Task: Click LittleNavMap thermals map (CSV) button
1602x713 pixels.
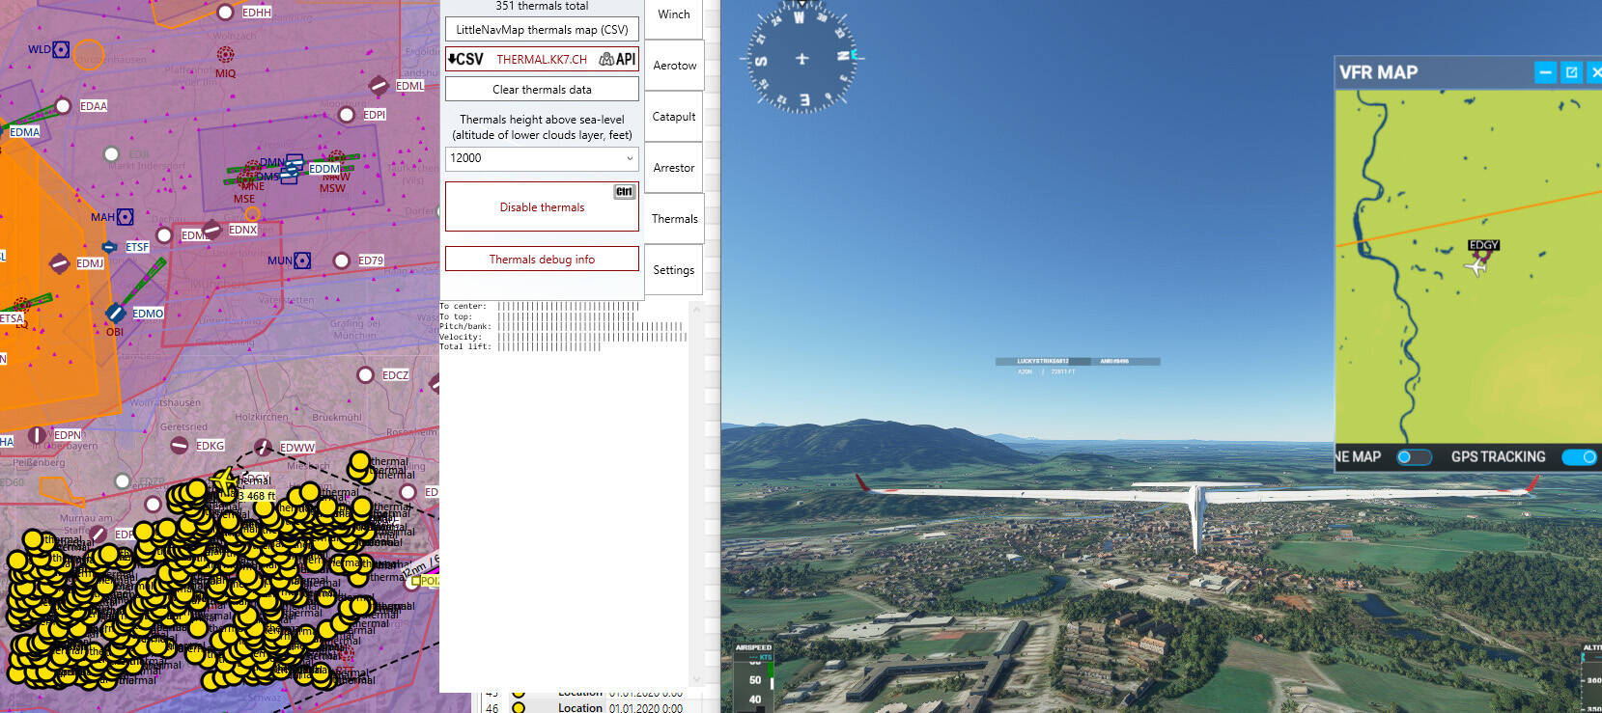Action: 542,30
